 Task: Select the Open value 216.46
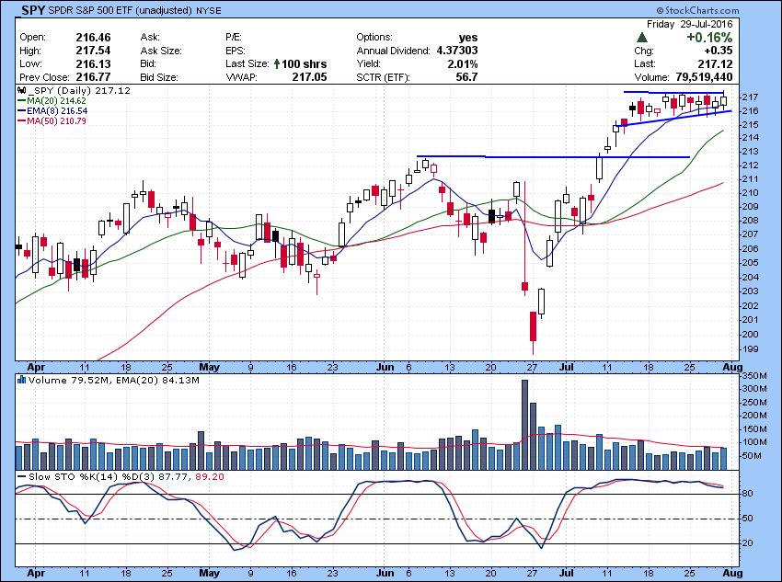click(93, 38)
